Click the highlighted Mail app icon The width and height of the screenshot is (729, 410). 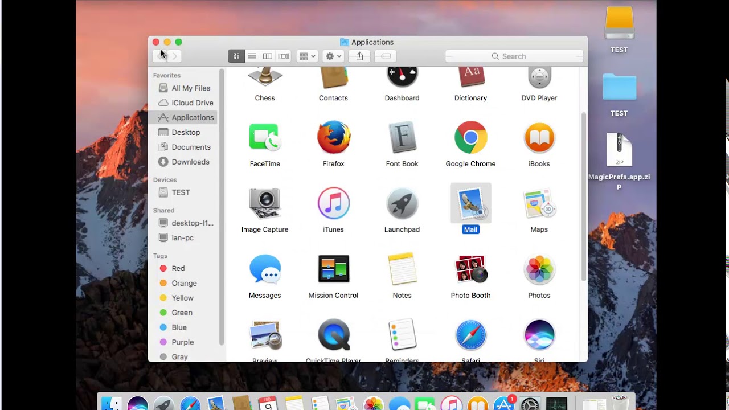(x=470, y=203)
